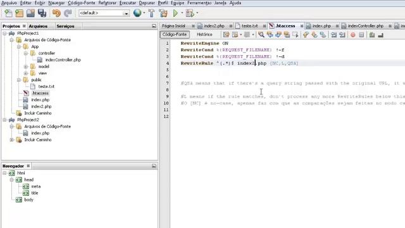
Task: Collapse the PhpProject1 tree node
Action: [4, 34]
